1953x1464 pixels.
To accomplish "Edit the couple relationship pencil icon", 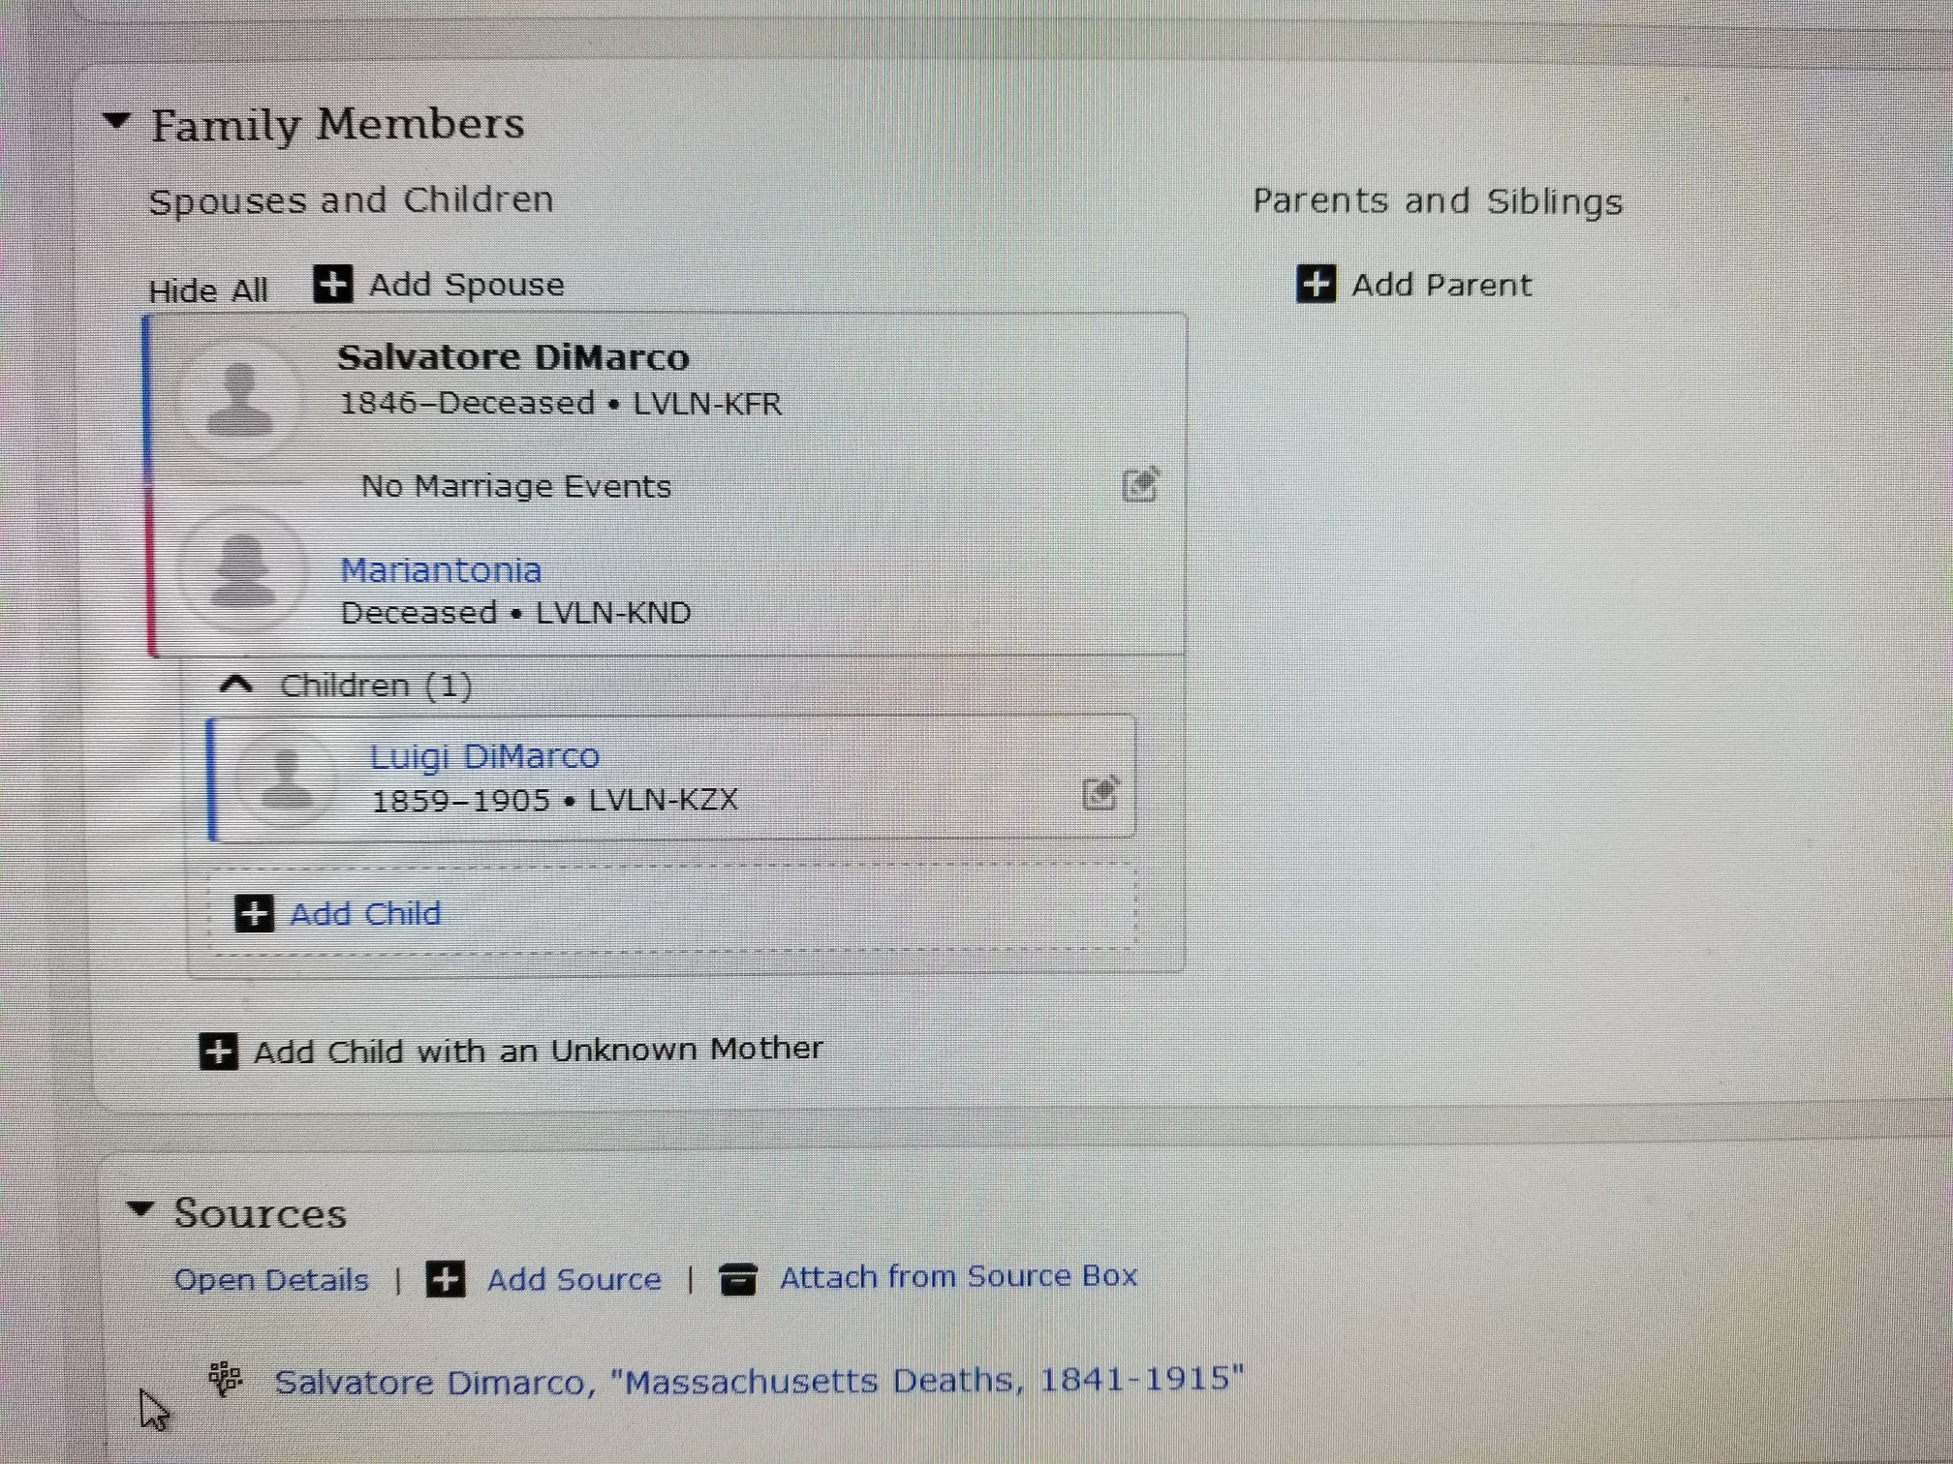I will tap(1140, 484).
